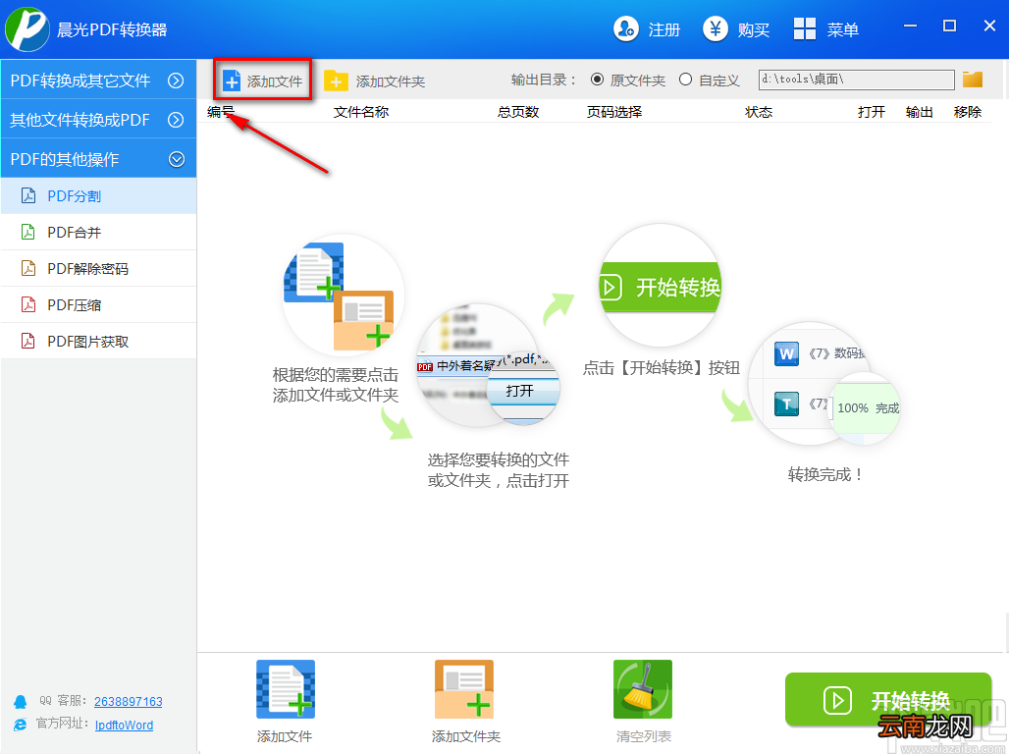Viewport: 1009px width, 754px height.
Task: Click the 状态 column header
Action: [759, 112]
